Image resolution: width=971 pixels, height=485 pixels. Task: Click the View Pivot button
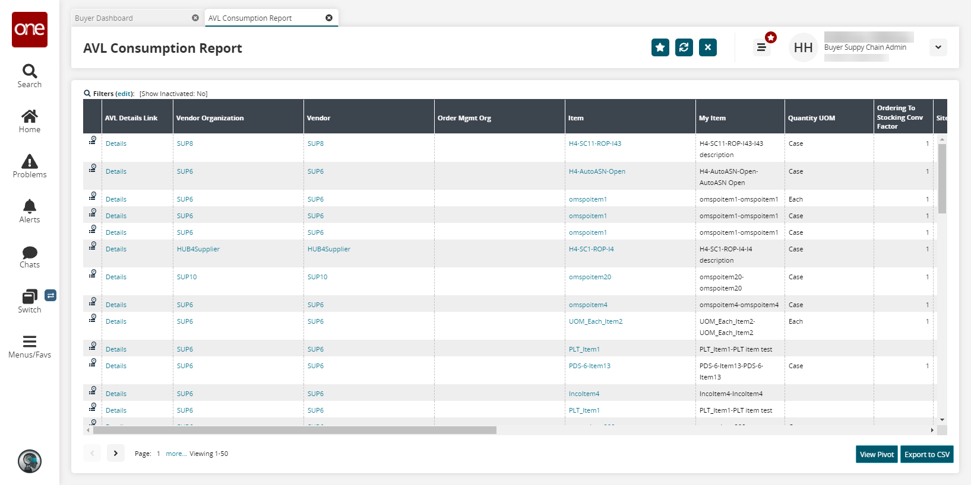pyautogui.click(x=877, y=455)
